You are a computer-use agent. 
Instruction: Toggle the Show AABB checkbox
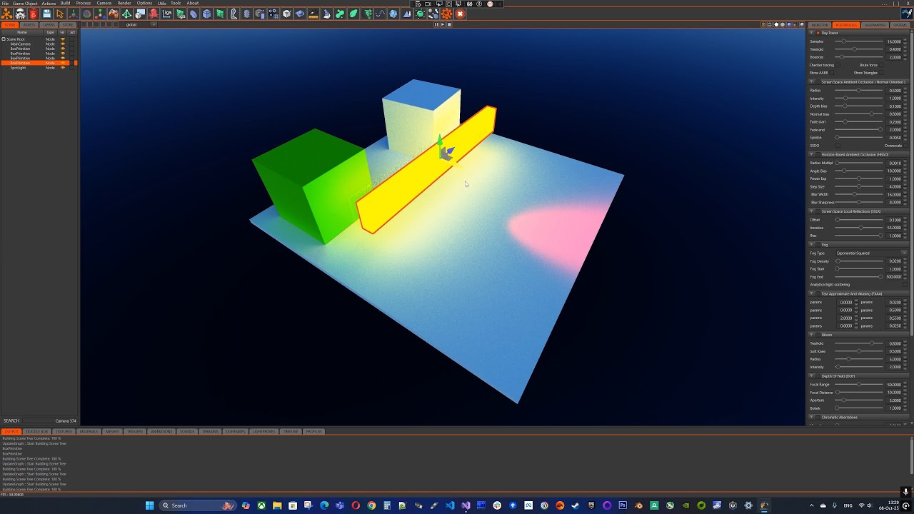click(x=833, y=73)
